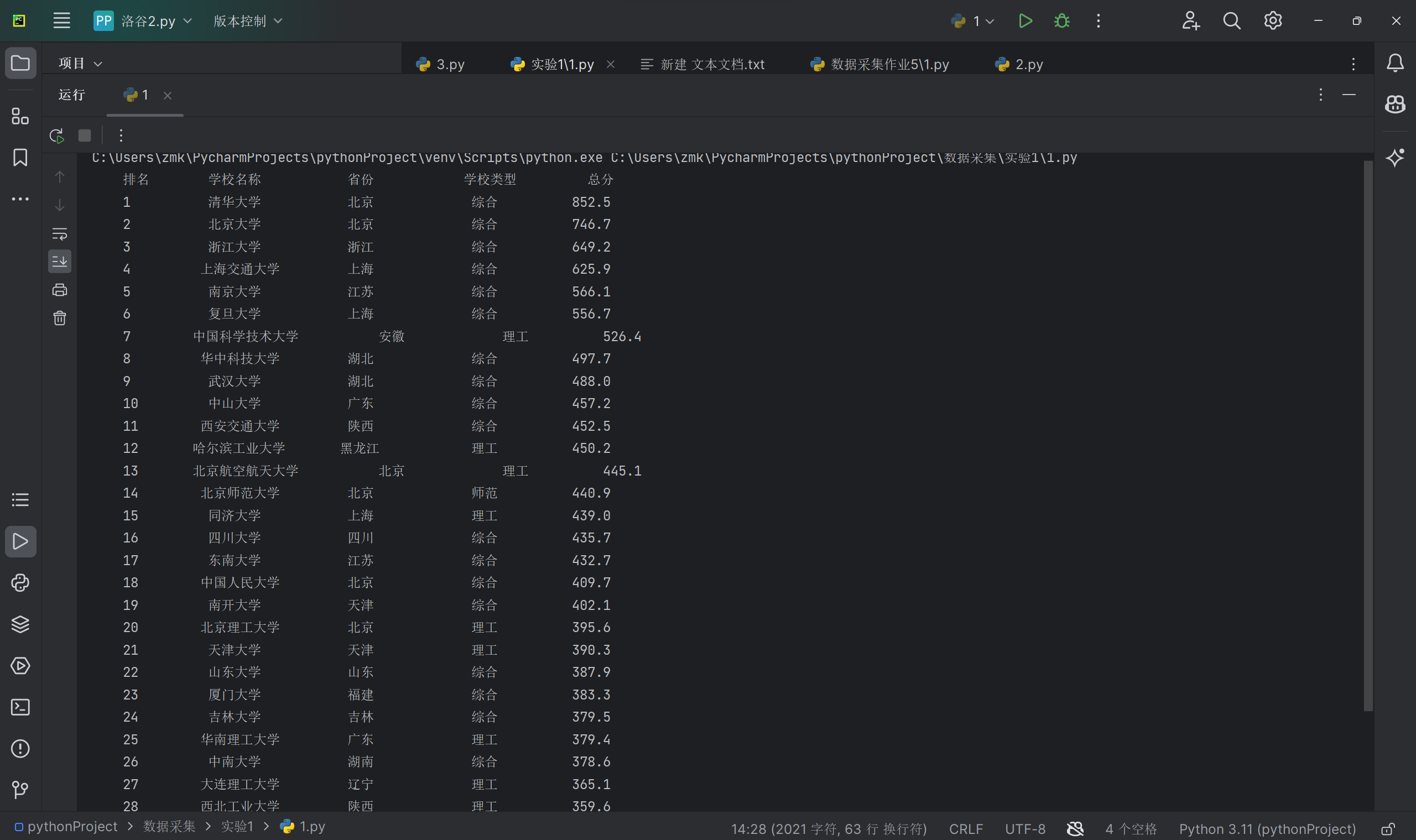Open the Python Packages layers icon
The height and width of the screenshot is (840, 1416).
click(x=20, y=624)
